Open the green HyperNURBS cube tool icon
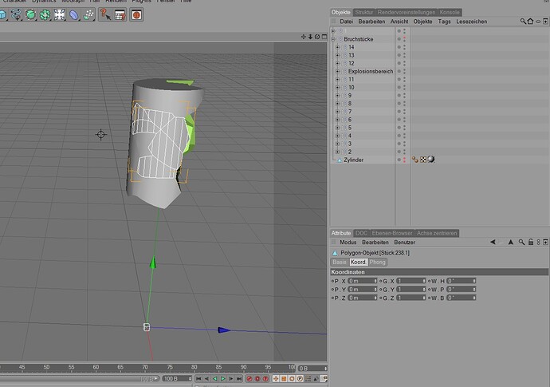The image size is (550, 387). [31, 14]
